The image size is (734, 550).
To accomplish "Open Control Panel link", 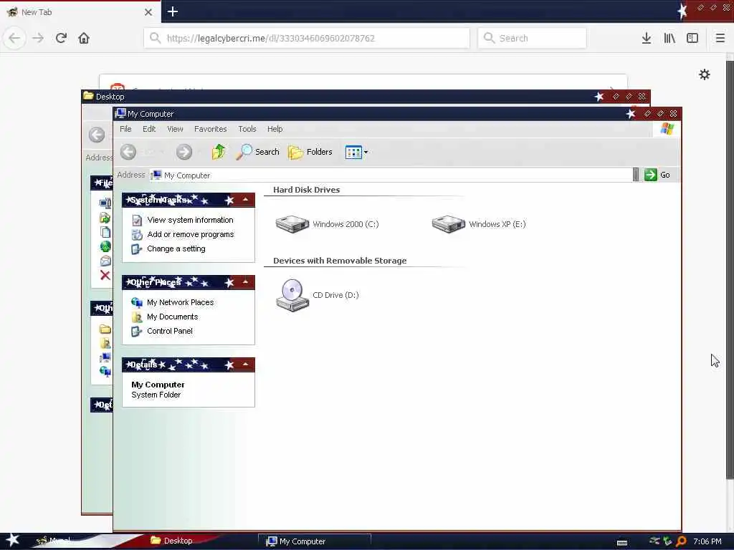I will click(169, 331).
